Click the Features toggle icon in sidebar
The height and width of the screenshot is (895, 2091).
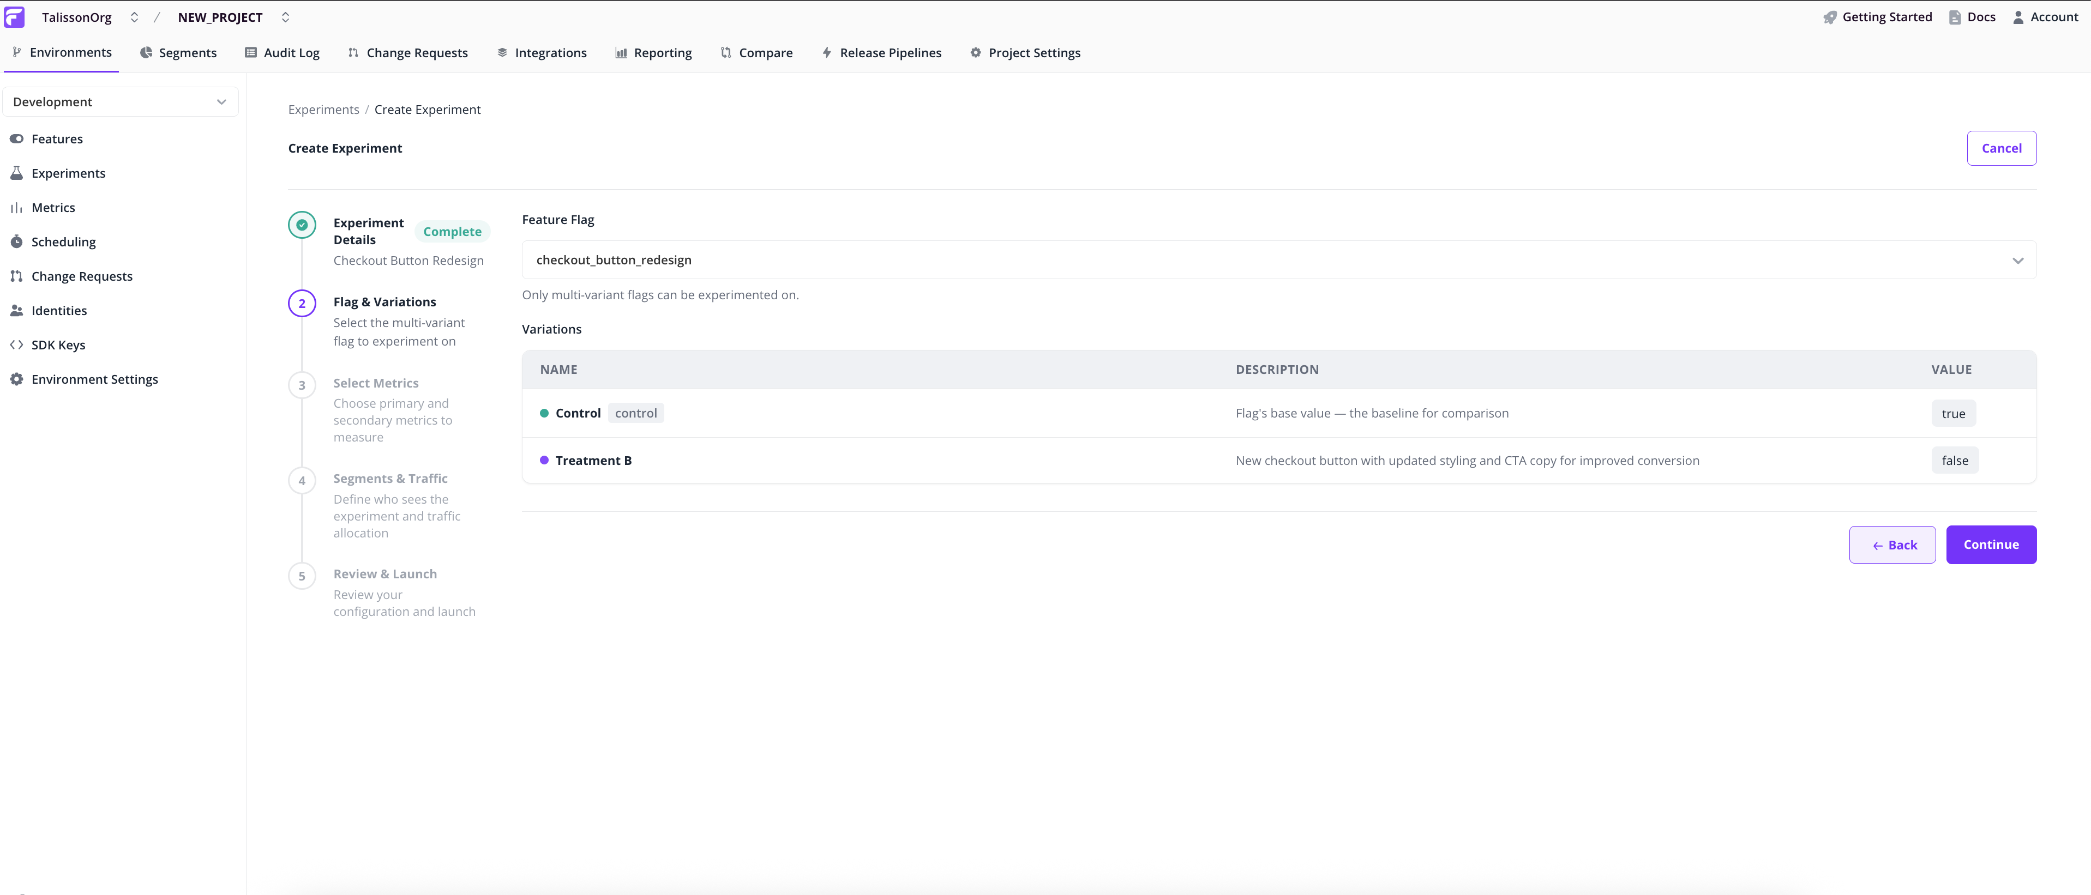16,139
